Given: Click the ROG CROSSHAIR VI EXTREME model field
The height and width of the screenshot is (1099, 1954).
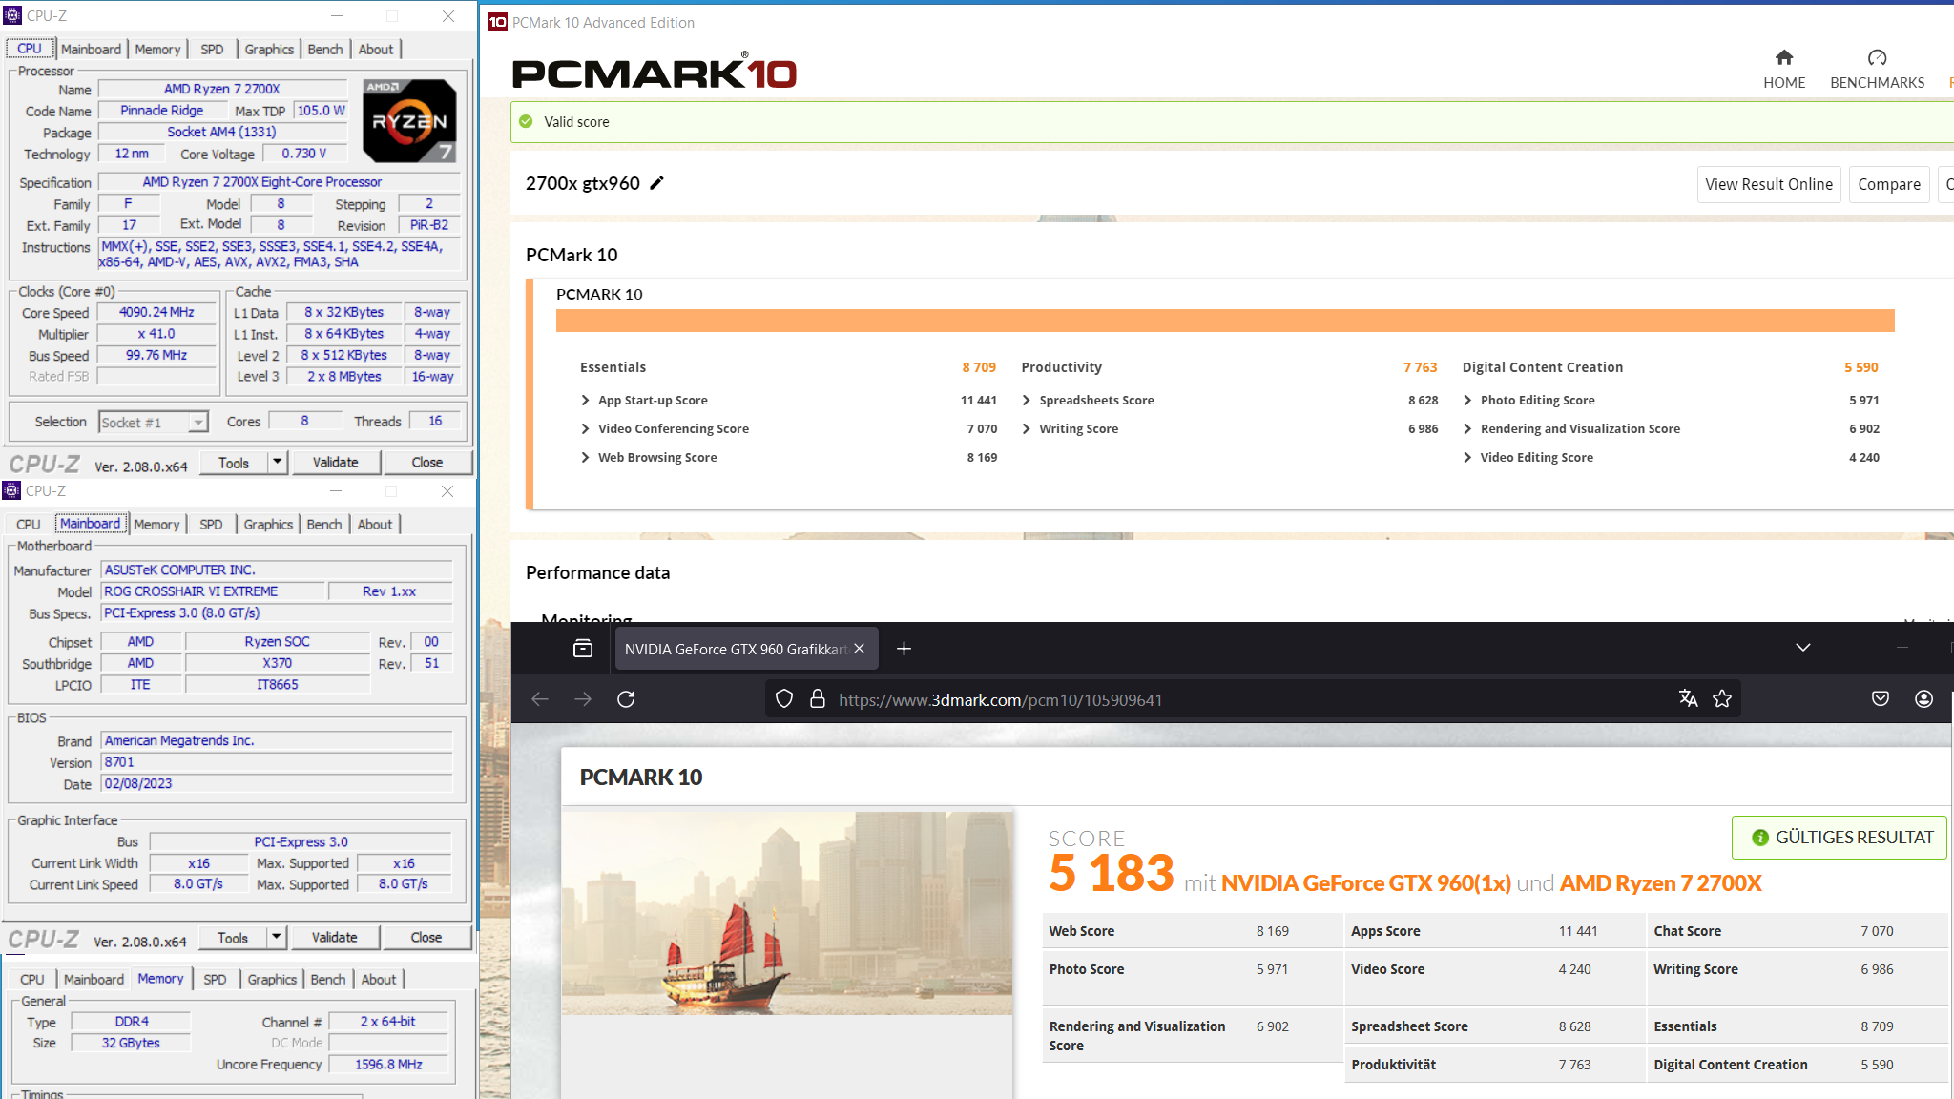Looking at the screenshot, I should 214,591.
